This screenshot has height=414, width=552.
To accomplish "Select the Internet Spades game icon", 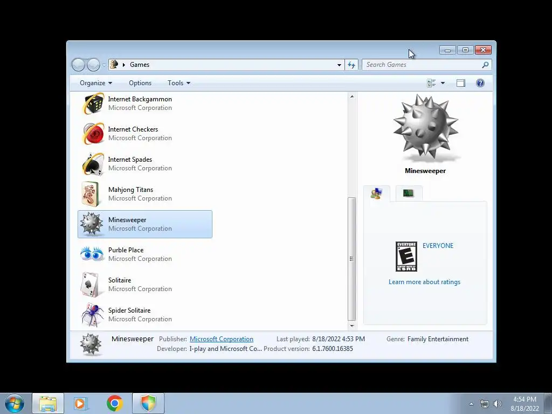I will (93, 164).
